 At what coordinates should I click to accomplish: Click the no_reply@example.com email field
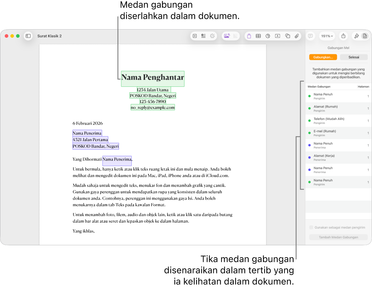pos(153,108)
